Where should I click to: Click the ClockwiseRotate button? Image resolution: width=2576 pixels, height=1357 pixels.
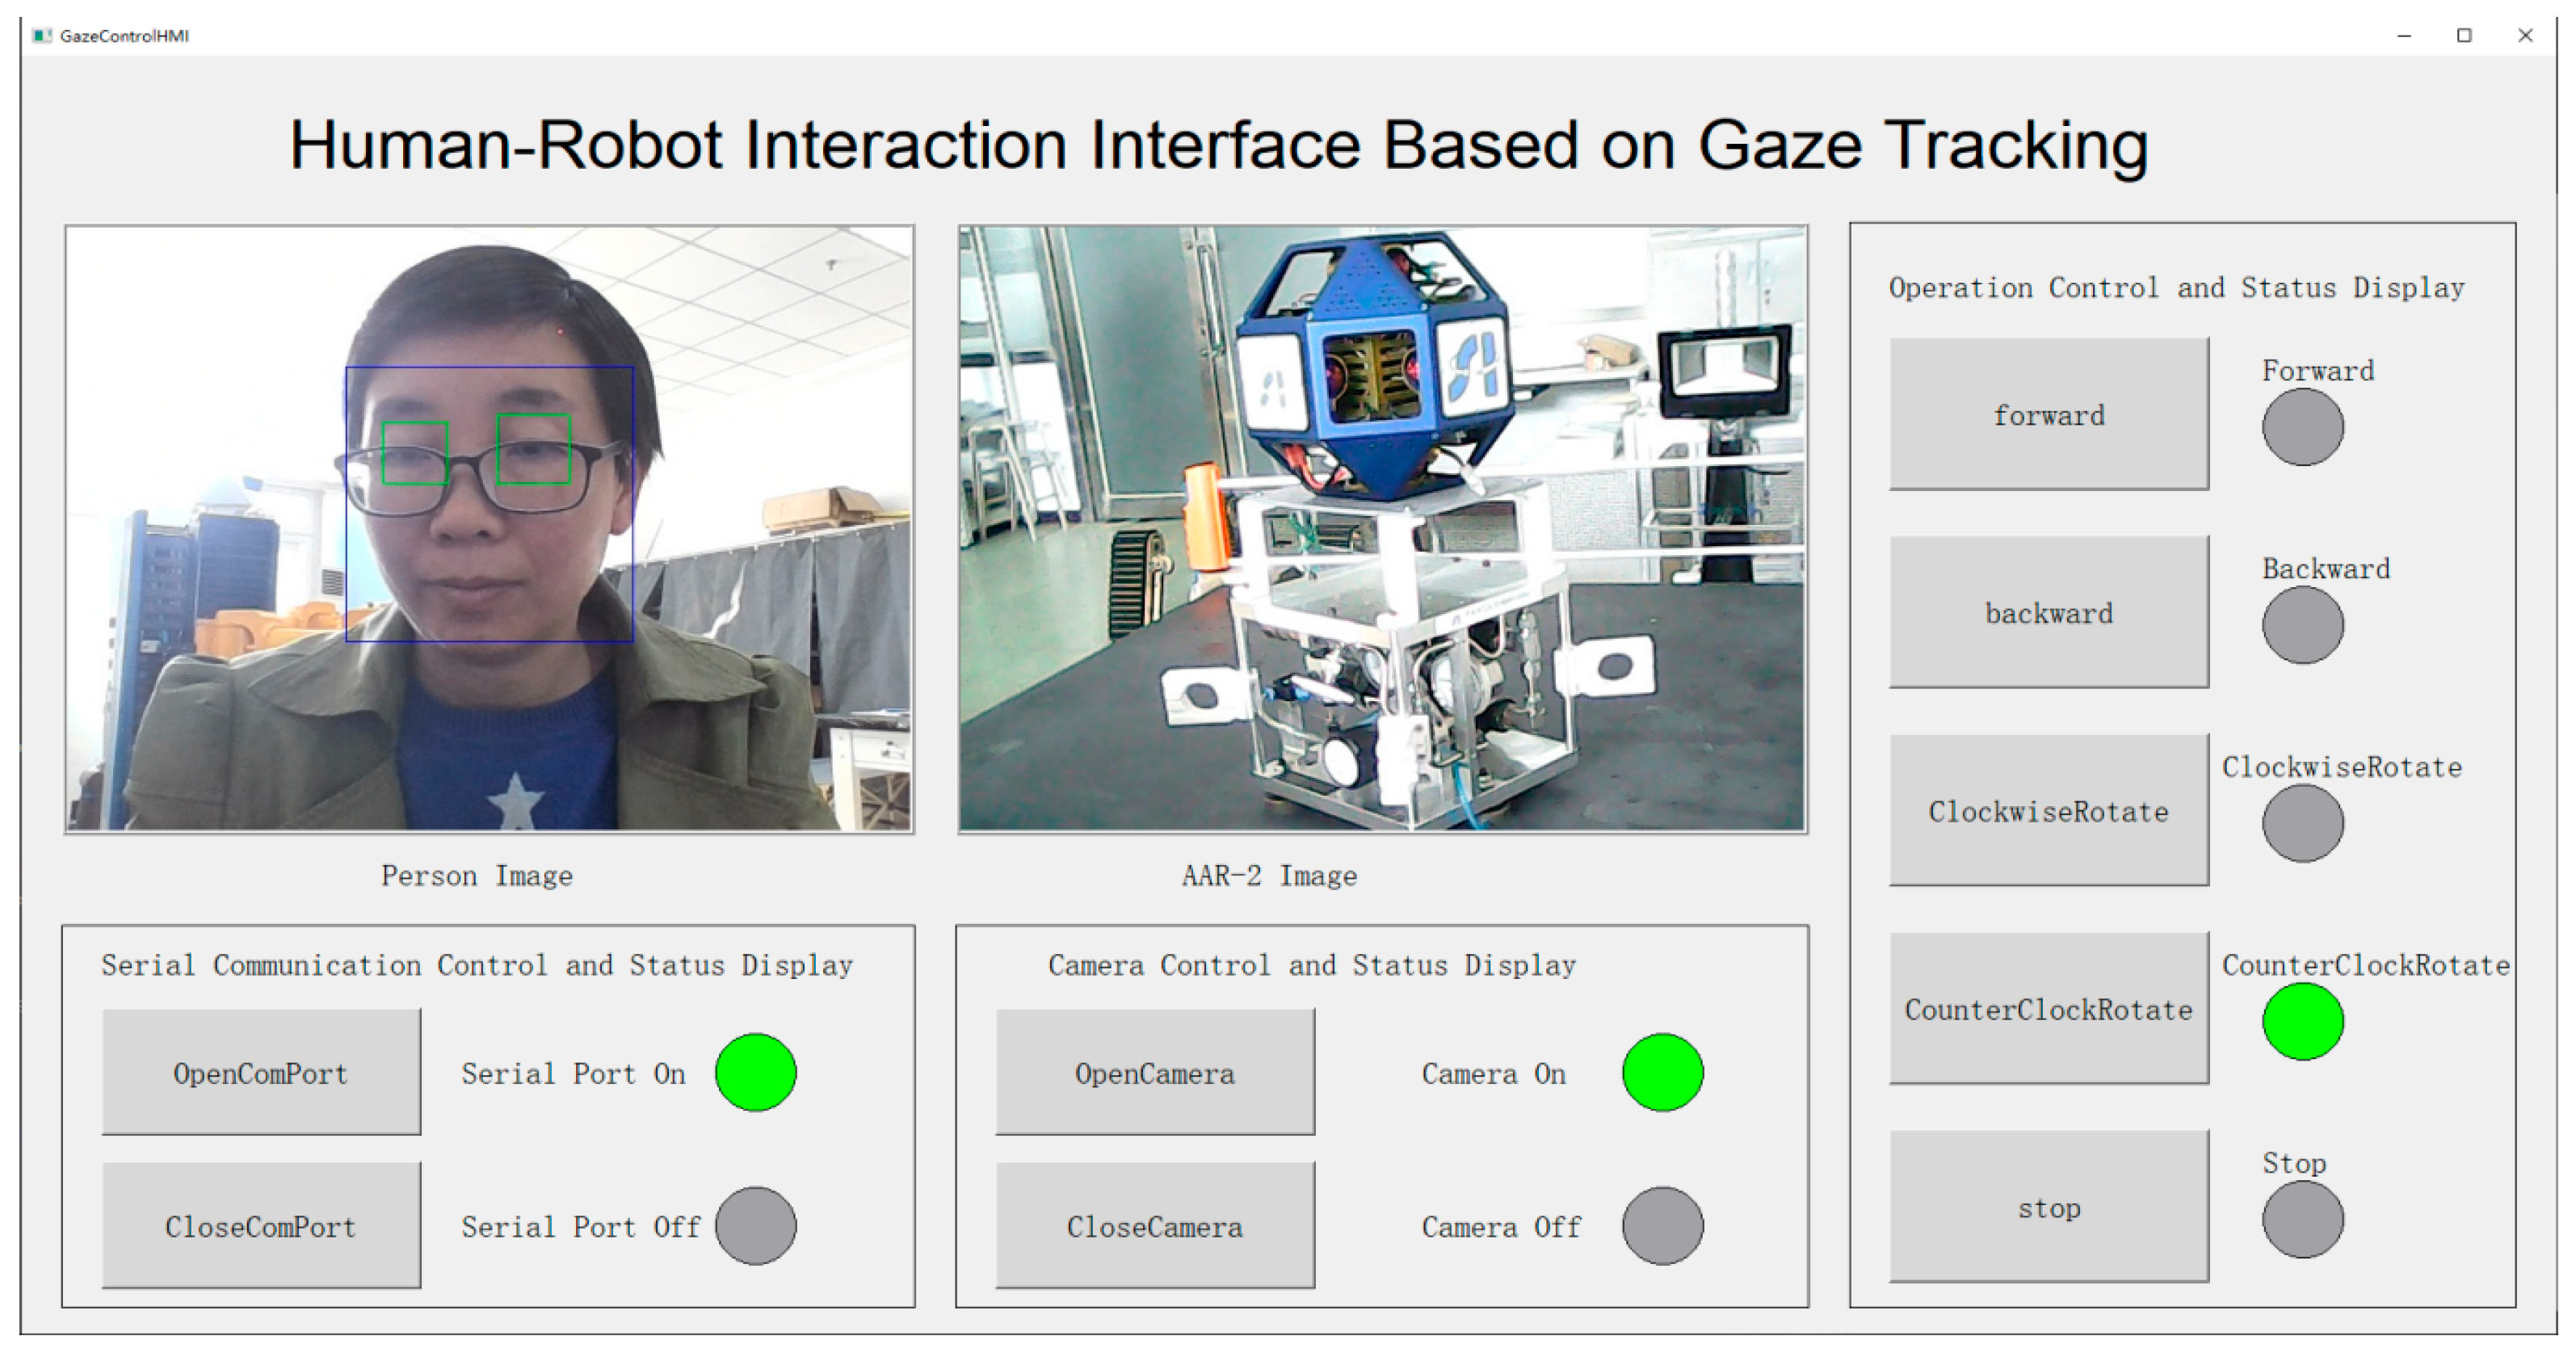(x=2048, y=810)
